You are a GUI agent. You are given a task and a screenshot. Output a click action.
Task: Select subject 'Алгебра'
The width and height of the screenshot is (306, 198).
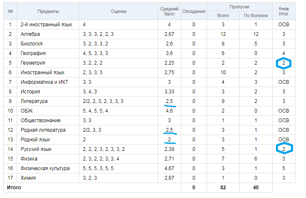(30, 34)
